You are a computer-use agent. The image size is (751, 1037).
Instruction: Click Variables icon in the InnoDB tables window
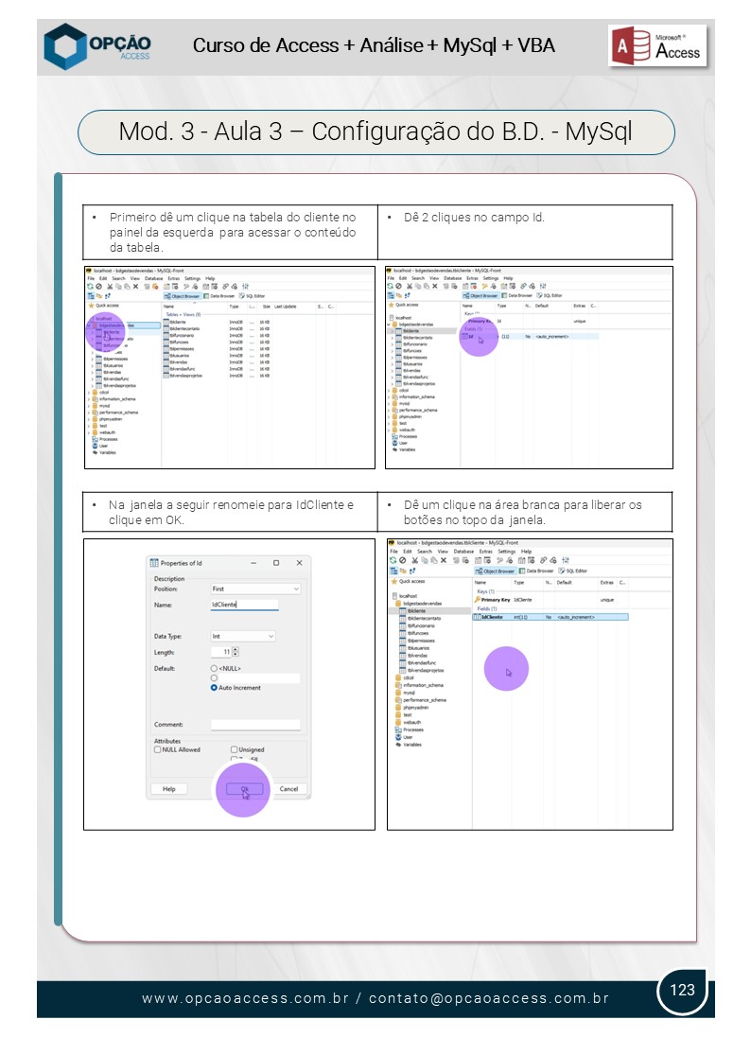click(95, 453)
